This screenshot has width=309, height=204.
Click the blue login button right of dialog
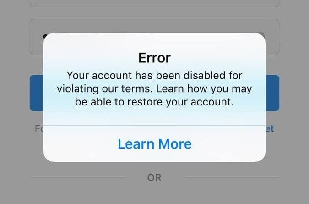(x=272, y=93)
